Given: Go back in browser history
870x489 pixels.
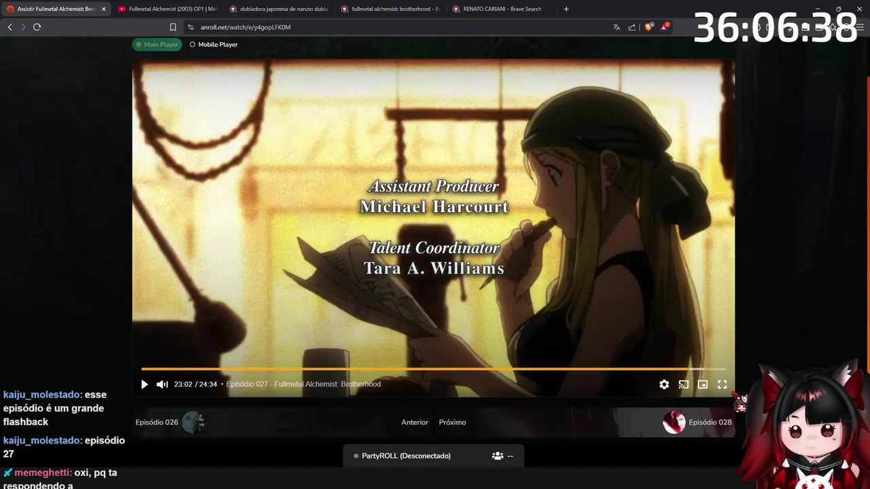Looking at the screenshot, I should (x=10, y=27).
